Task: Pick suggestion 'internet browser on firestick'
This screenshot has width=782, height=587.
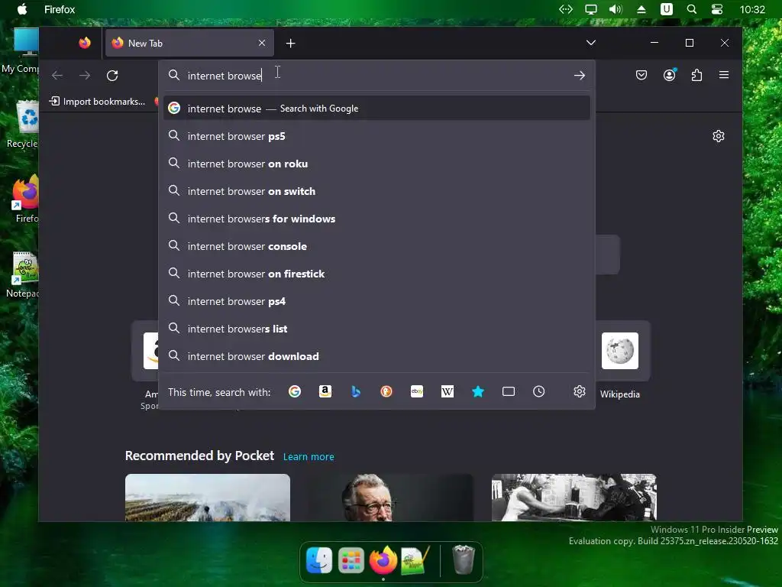Action: (x=376, y=273)
